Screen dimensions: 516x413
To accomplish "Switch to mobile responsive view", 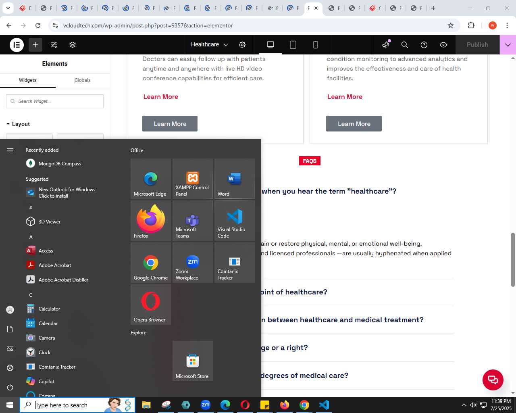I will tap(316, 45).
